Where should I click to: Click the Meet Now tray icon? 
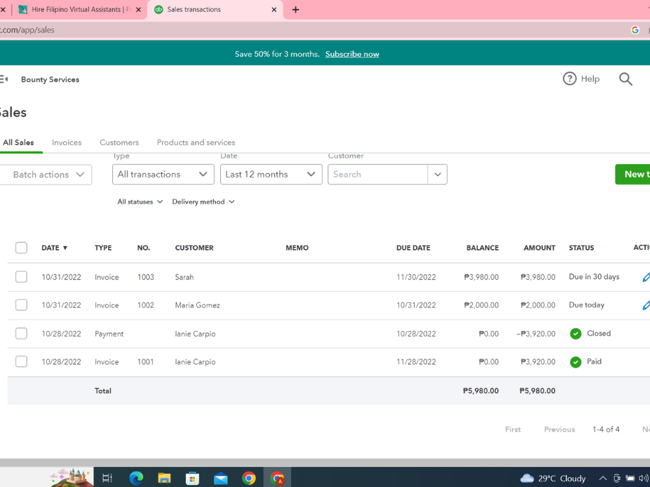pos(616,478)
